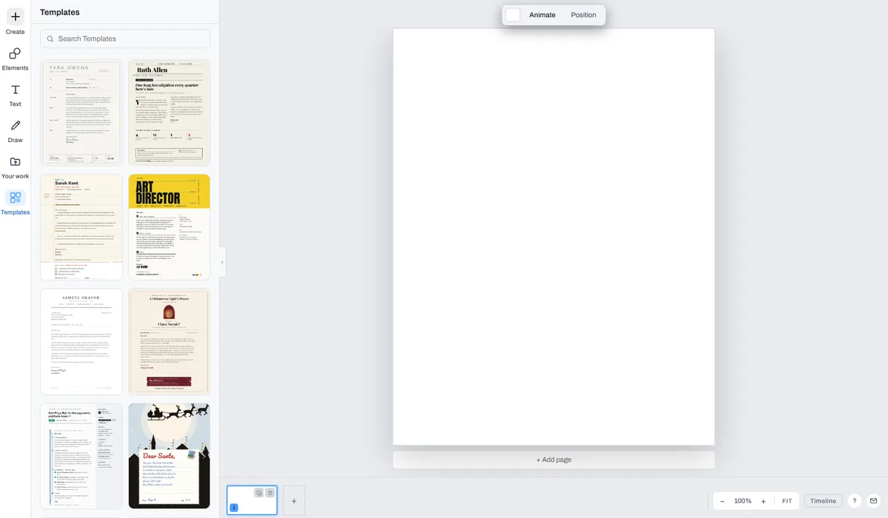Click the + Add page bar
Screen dimensions: 888x518
coord(554,460)
